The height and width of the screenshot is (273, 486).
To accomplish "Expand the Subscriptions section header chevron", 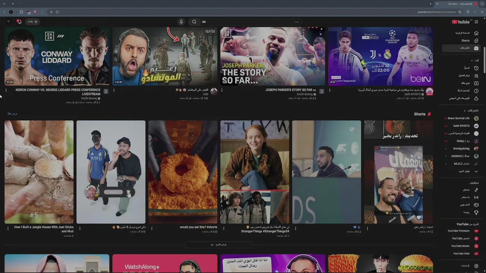I will 464,111.
